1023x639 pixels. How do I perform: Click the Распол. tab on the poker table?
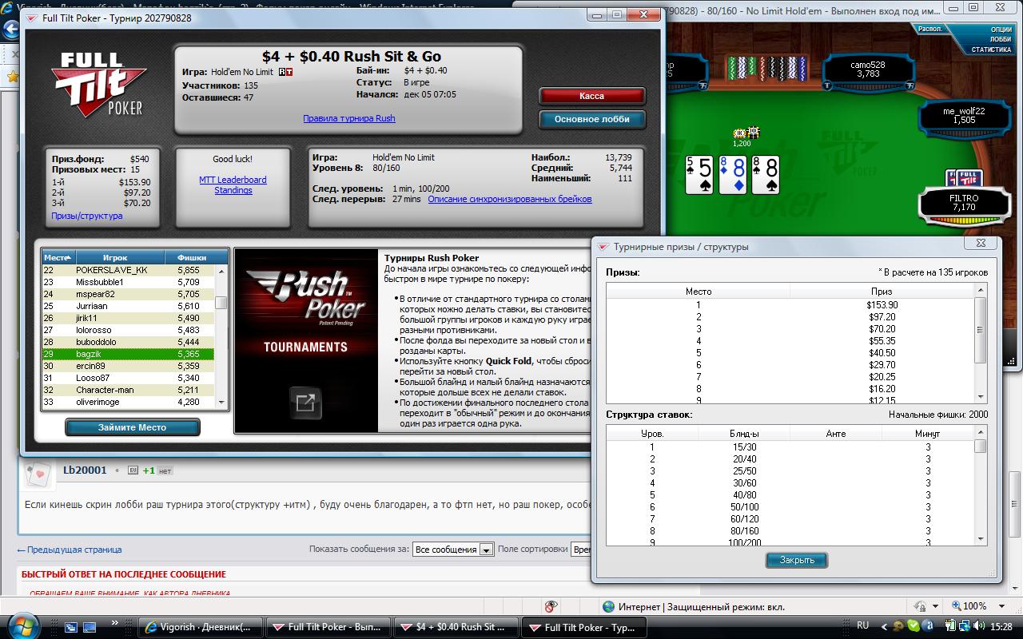[x=930, y=29]
